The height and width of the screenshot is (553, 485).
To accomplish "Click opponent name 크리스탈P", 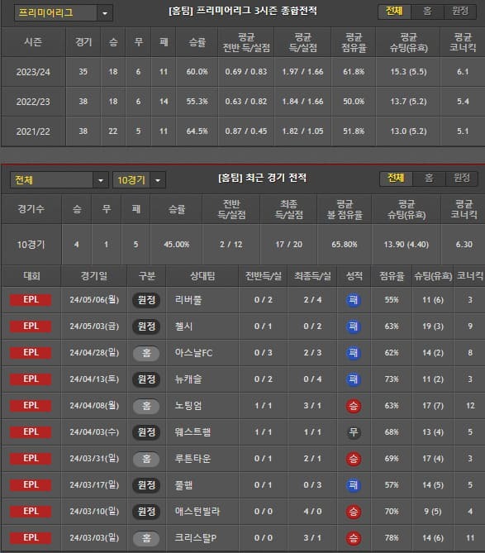I will coord(196,538).
